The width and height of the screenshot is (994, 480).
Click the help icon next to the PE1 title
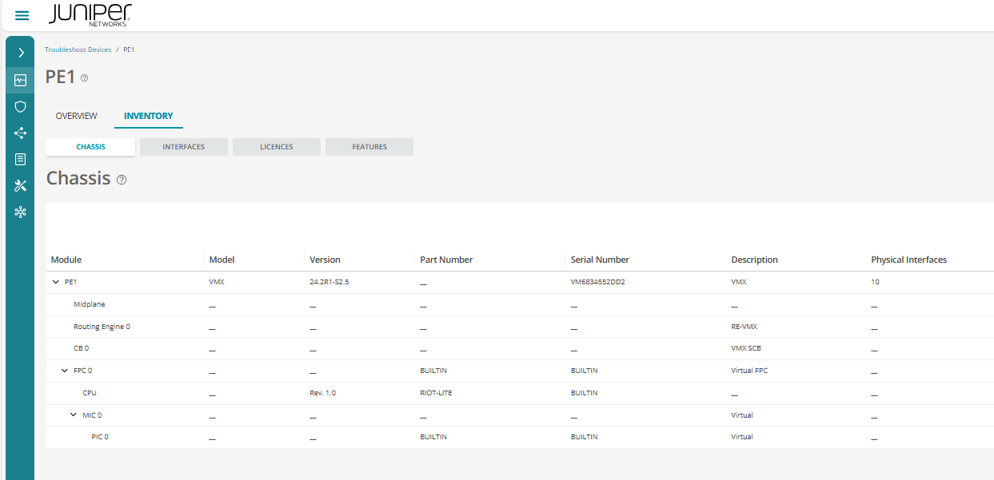tap(84, 78)
